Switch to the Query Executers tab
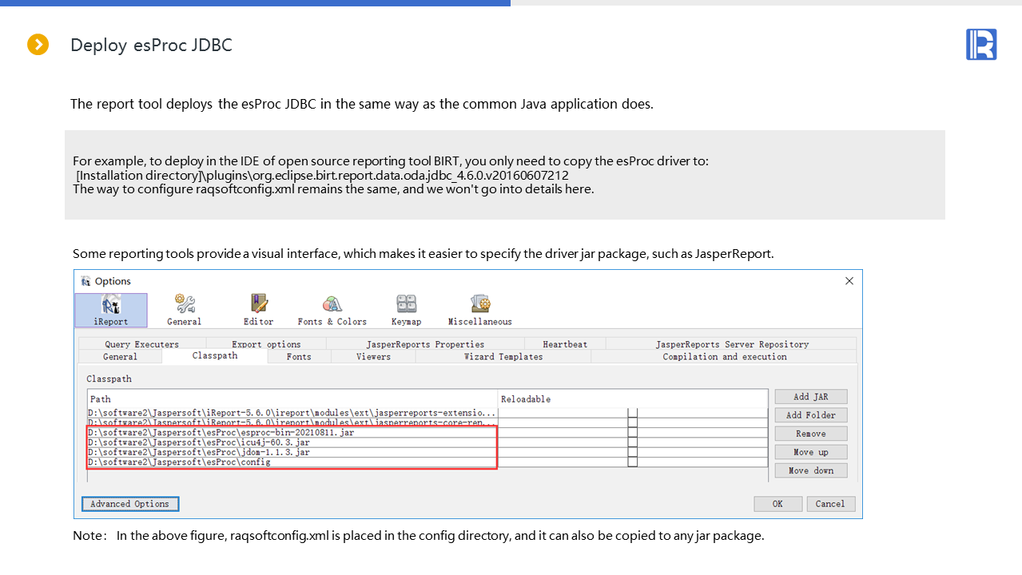This screenshot has height=575, width=1022. [x=142, y=344]
